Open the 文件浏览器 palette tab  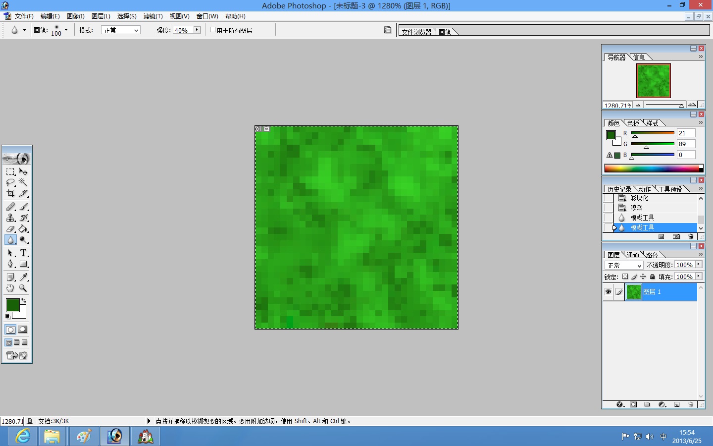click(x=416, y=32)
